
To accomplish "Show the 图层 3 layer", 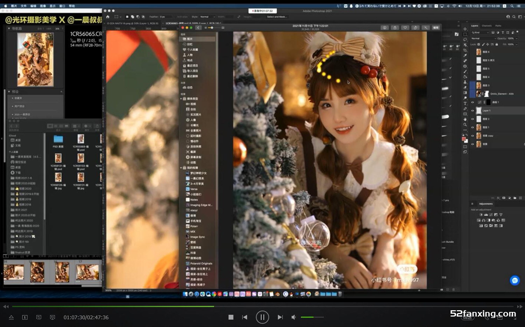I will (472, 85).
